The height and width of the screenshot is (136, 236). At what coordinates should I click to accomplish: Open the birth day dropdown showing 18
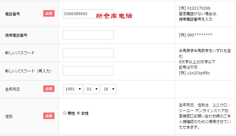pyautogui.click(x=109, y=89)
